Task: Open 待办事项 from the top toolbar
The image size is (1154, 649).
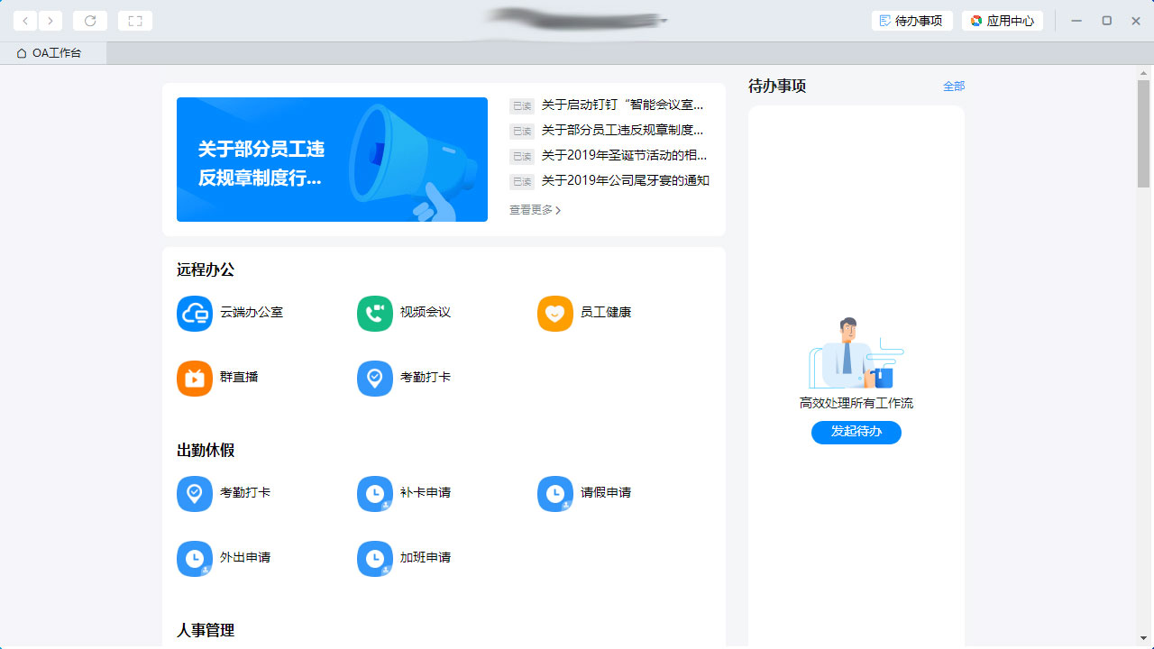Action: click(911, 20)
